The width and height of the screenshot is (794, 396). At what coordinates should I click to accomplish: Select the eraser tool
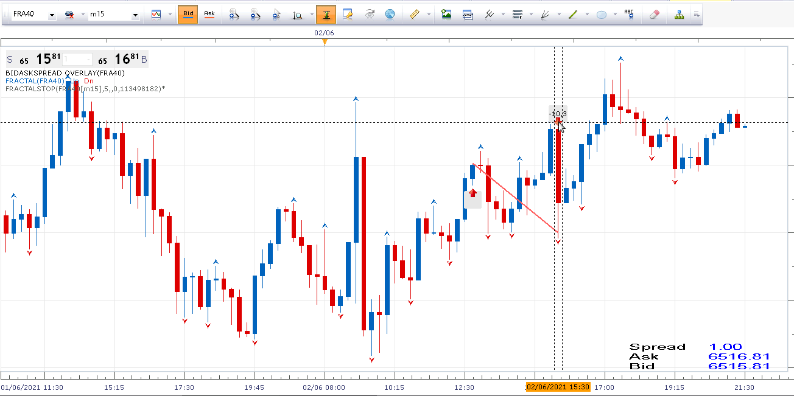click(655, 14)
